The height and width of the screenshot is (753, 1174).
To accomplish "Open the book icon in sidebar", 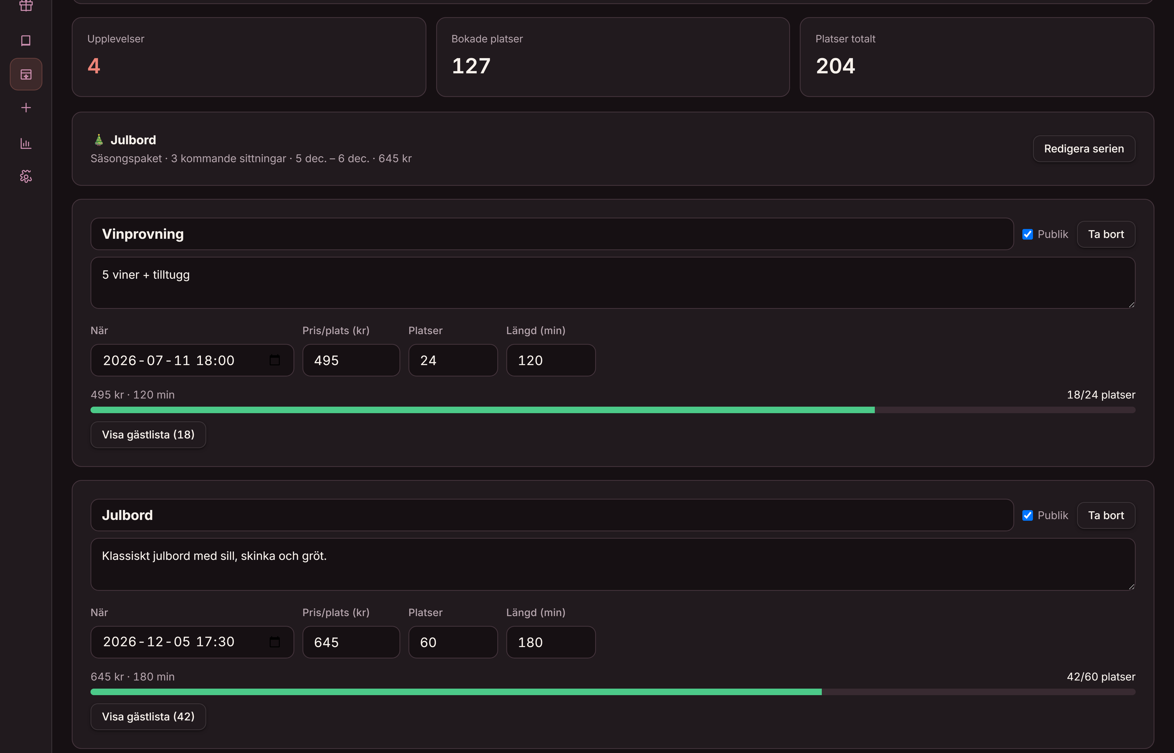I will pos(26,41).
